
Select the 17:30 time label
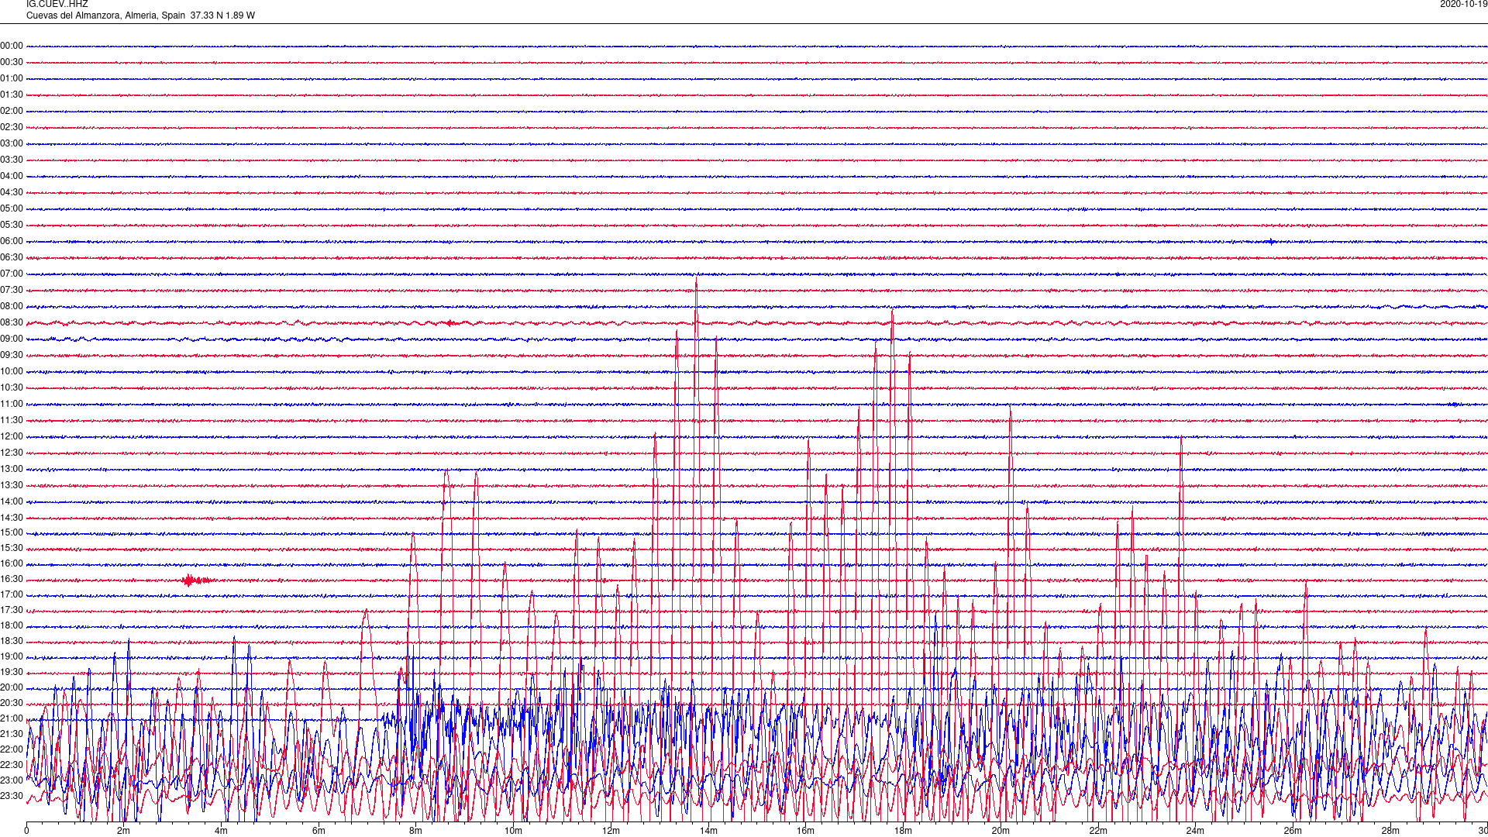tap(12, 610)
